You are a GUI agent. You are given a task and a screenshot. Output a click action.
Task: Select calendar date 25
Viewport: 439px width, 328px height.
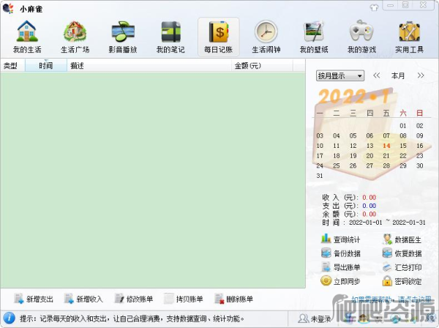(x=337, y=165)
